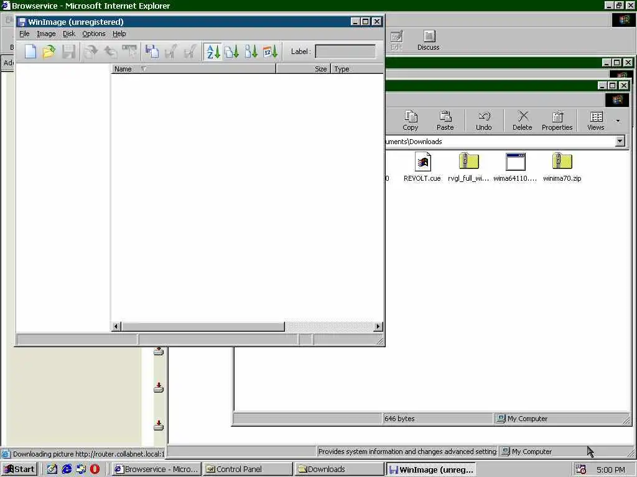Click the Read disk toolbar icon
The image size is (637, 477).
pos(91,52)
